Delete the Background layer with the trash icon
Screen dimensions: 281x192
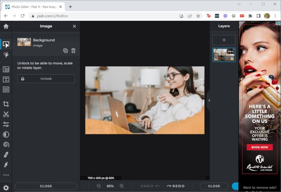73,51
